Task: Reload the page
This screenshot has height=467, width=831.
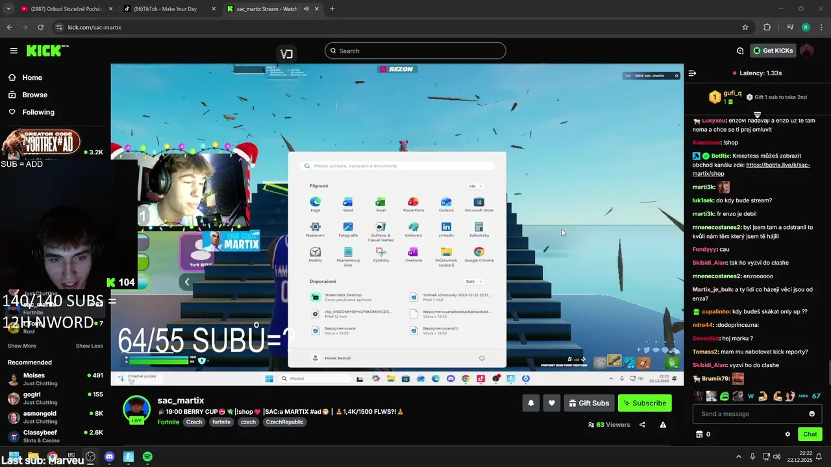Action: point(40,27)
